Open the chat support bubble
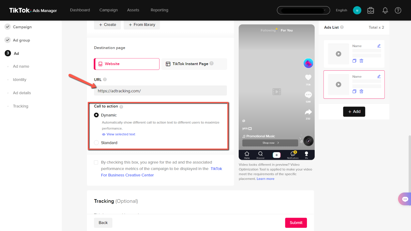This screenshot has height=231, width=411. [x=405, y=199]
